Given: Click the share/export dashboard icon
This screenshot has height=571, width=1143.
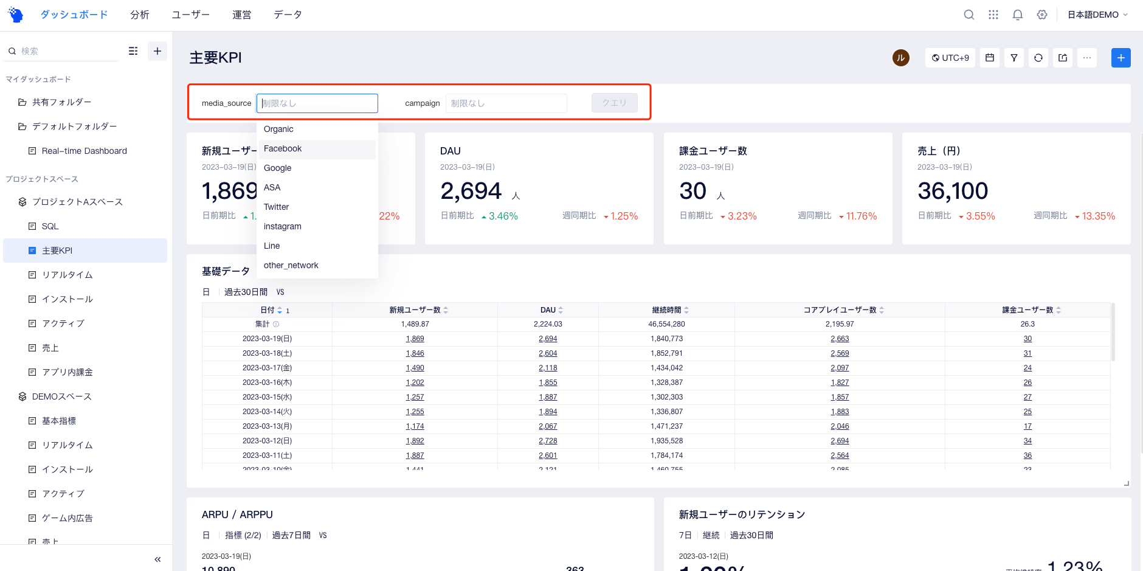Looking at the screenshot, I should tap(1063, 58).
